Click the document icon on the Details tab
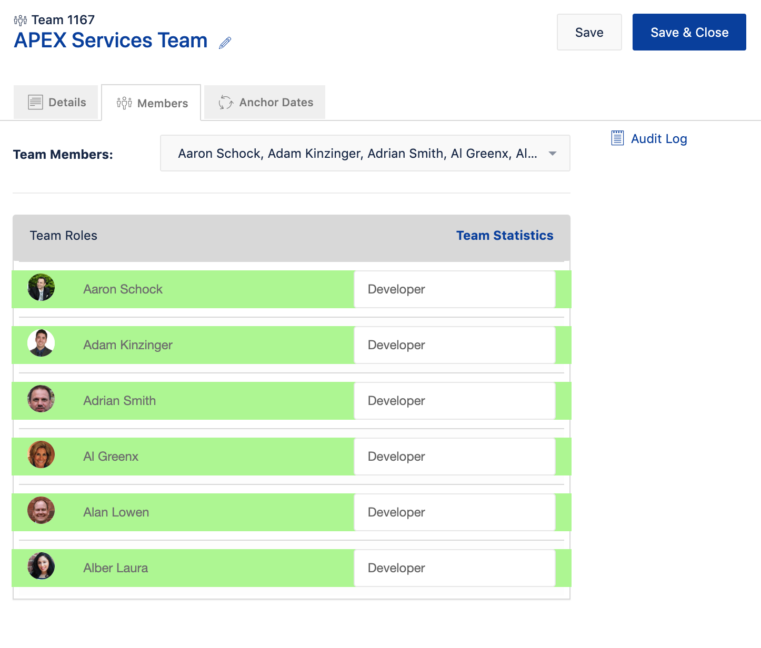This screenshot has height=648, width=761. click(x=35, y=102)
